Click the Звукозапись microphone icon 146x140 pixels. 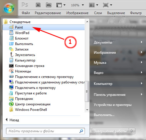[x=12, y=55]
